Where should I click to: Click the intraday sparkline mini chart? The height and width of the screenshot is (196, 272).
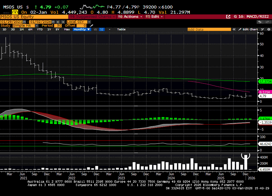point(92,7)
